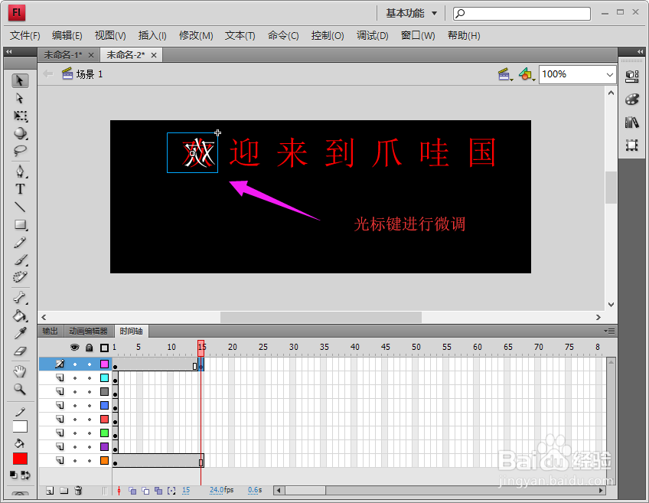The width and height of the screenshot is (649, 503).
Task: Choose the Brush tool
Action: click(x=20, y=260)
